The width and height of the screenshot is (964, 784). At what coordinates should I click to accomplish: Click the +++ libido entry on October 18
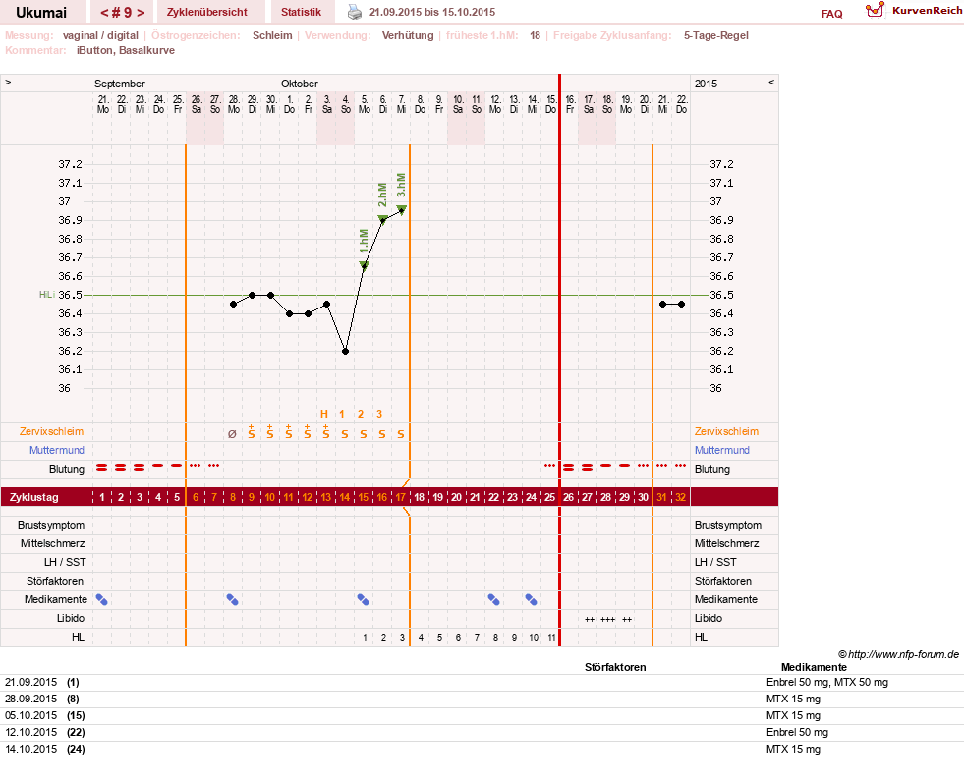click(607, 619)
